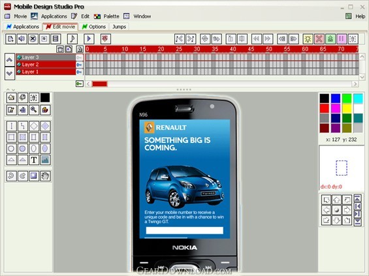Click the redo curved arrow tool
Image resolution: width=369 pixels, height=276 pixels.
[23, 176]
